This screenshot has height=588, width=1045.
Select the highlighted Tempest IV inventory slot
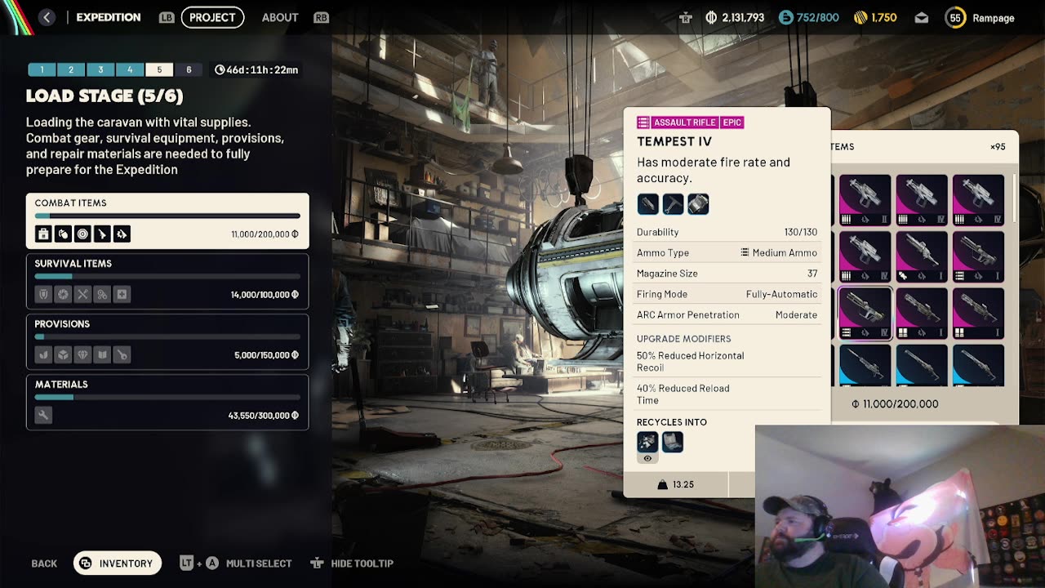click(x=865, y=314)
